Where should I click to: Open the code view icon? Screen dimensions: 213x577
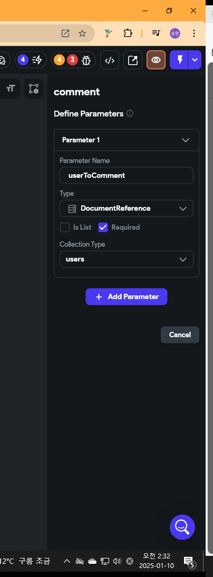click(110, 60)
